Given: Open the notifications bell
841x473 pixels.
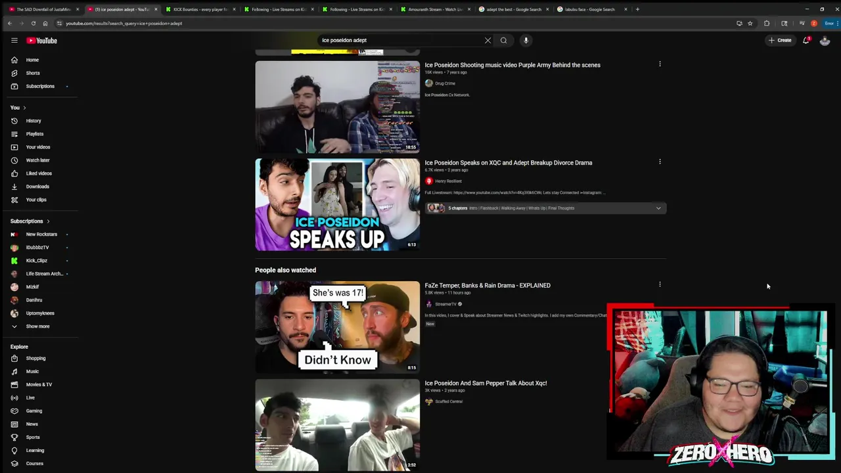Looking at the screenshot, I should [806, 40].
